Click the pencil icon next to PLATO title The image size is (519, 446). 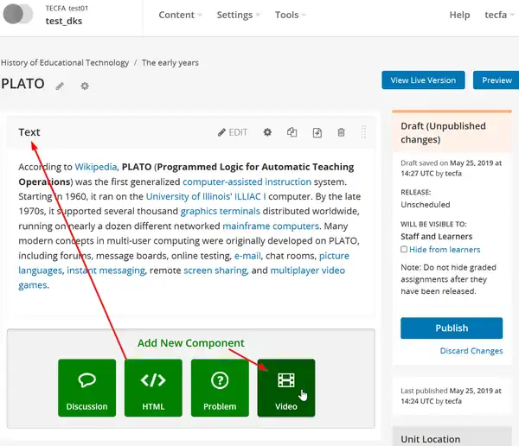(60, 86)
